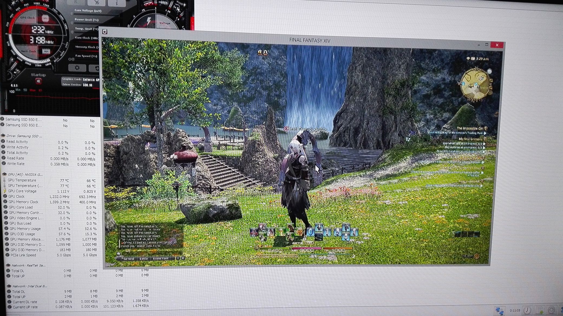Click the elapsed time 0:11:05 readout
This screenshot has width=563, height=316.
tap(515, 310)
